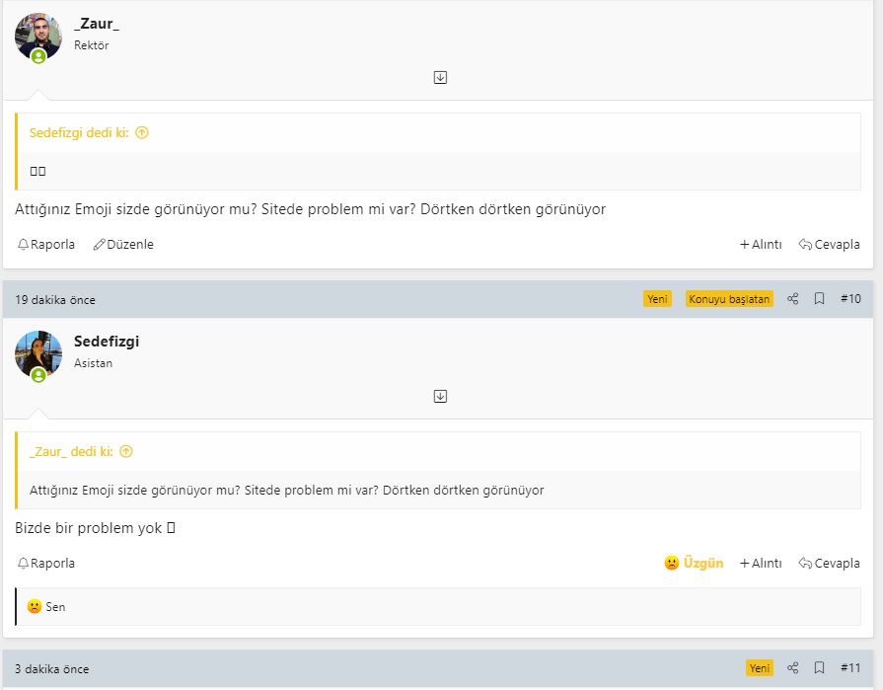Click the Sedefizgi username link
This screenshot has height=690, width=883.
coord(107,342)
